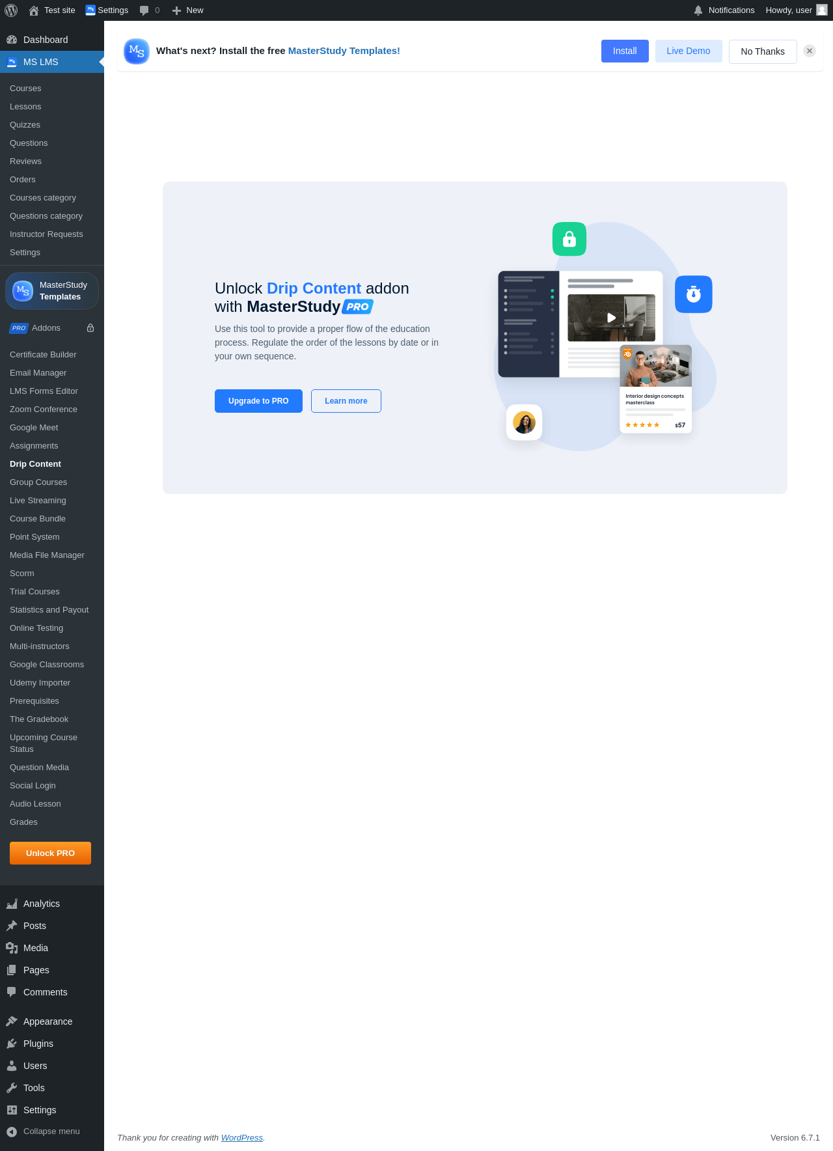The height and width of the screenshot is (1151, 833).
Task: Open Upcoming Course Status
Action: click(x=44, y=743)
